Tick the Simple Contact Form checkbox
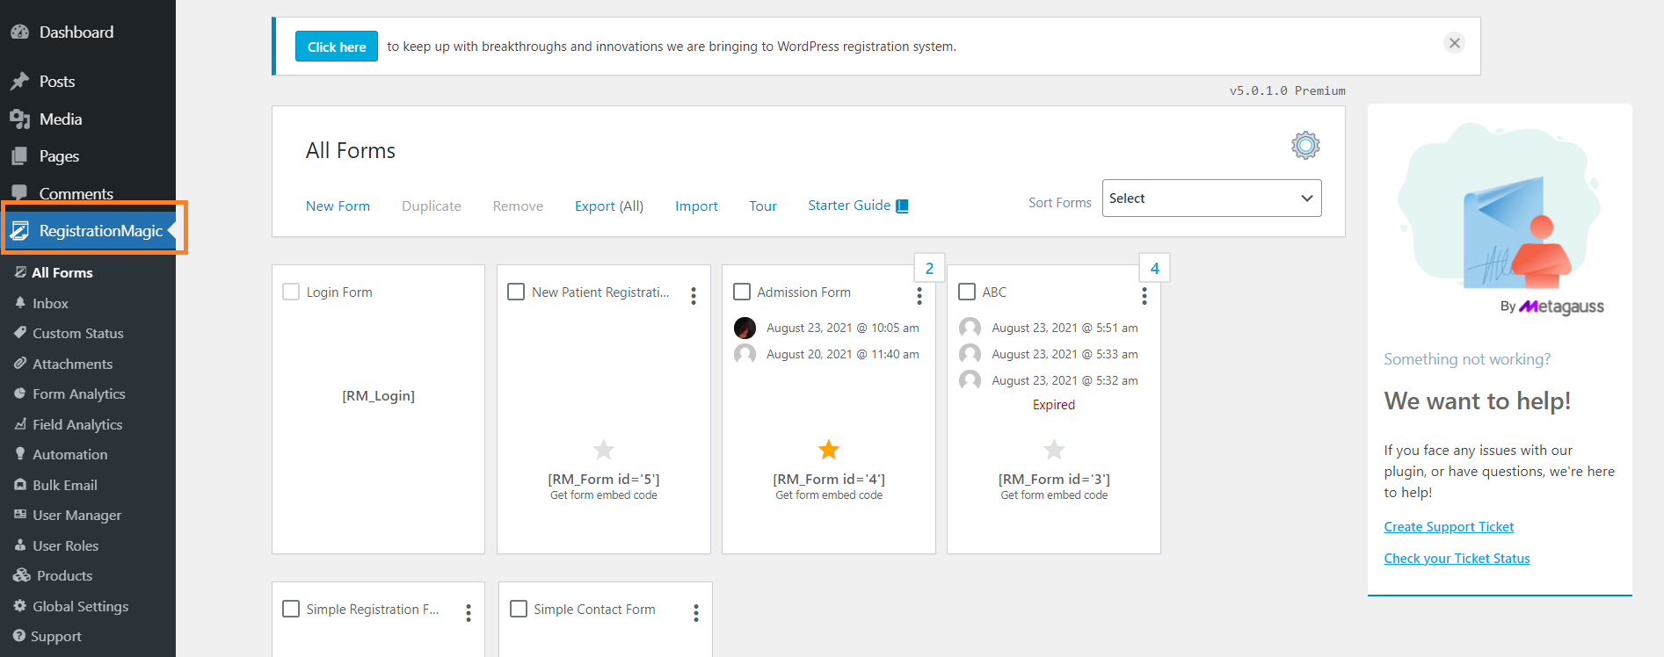 tap(519, 609)
